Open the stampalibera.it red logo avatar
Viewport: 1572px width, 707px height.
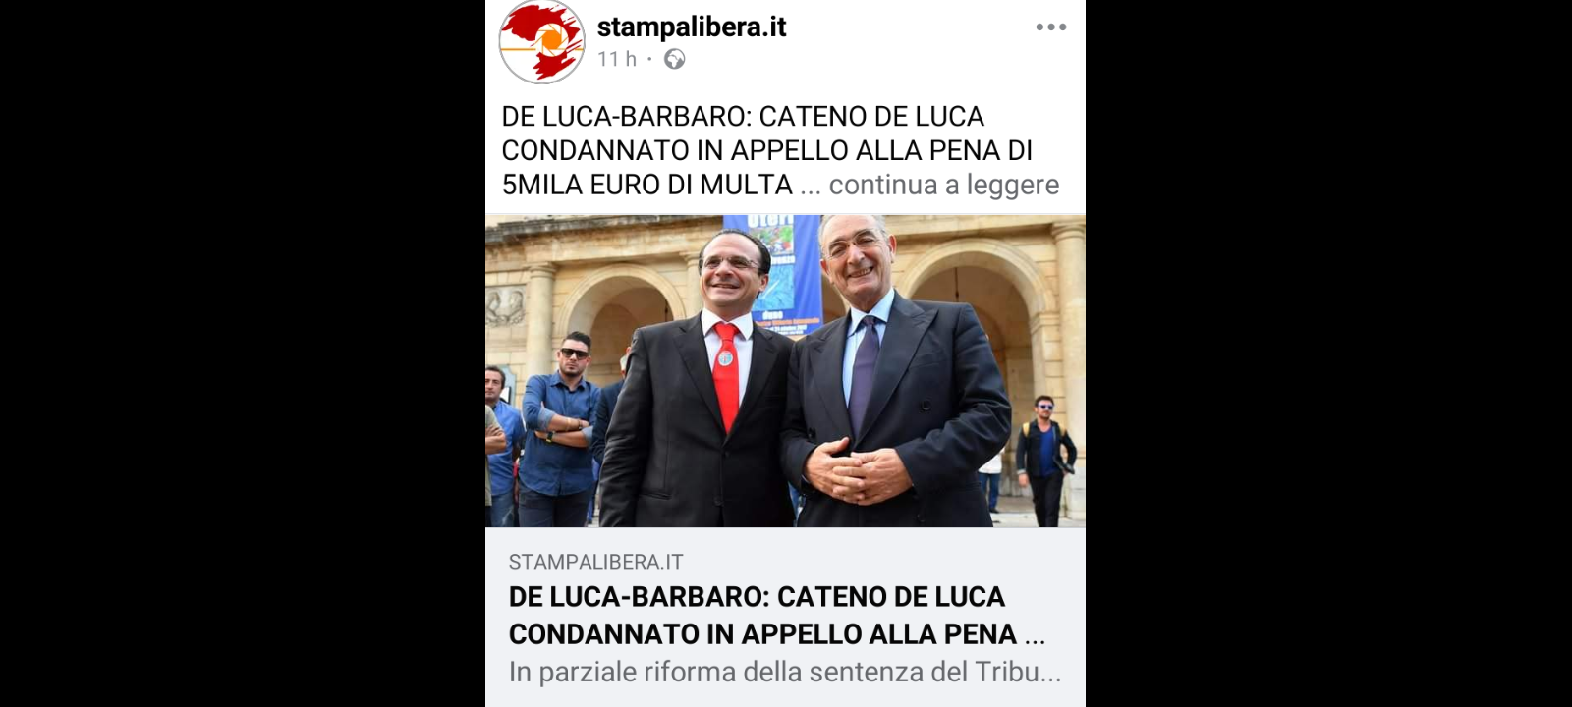click(542, 41)
